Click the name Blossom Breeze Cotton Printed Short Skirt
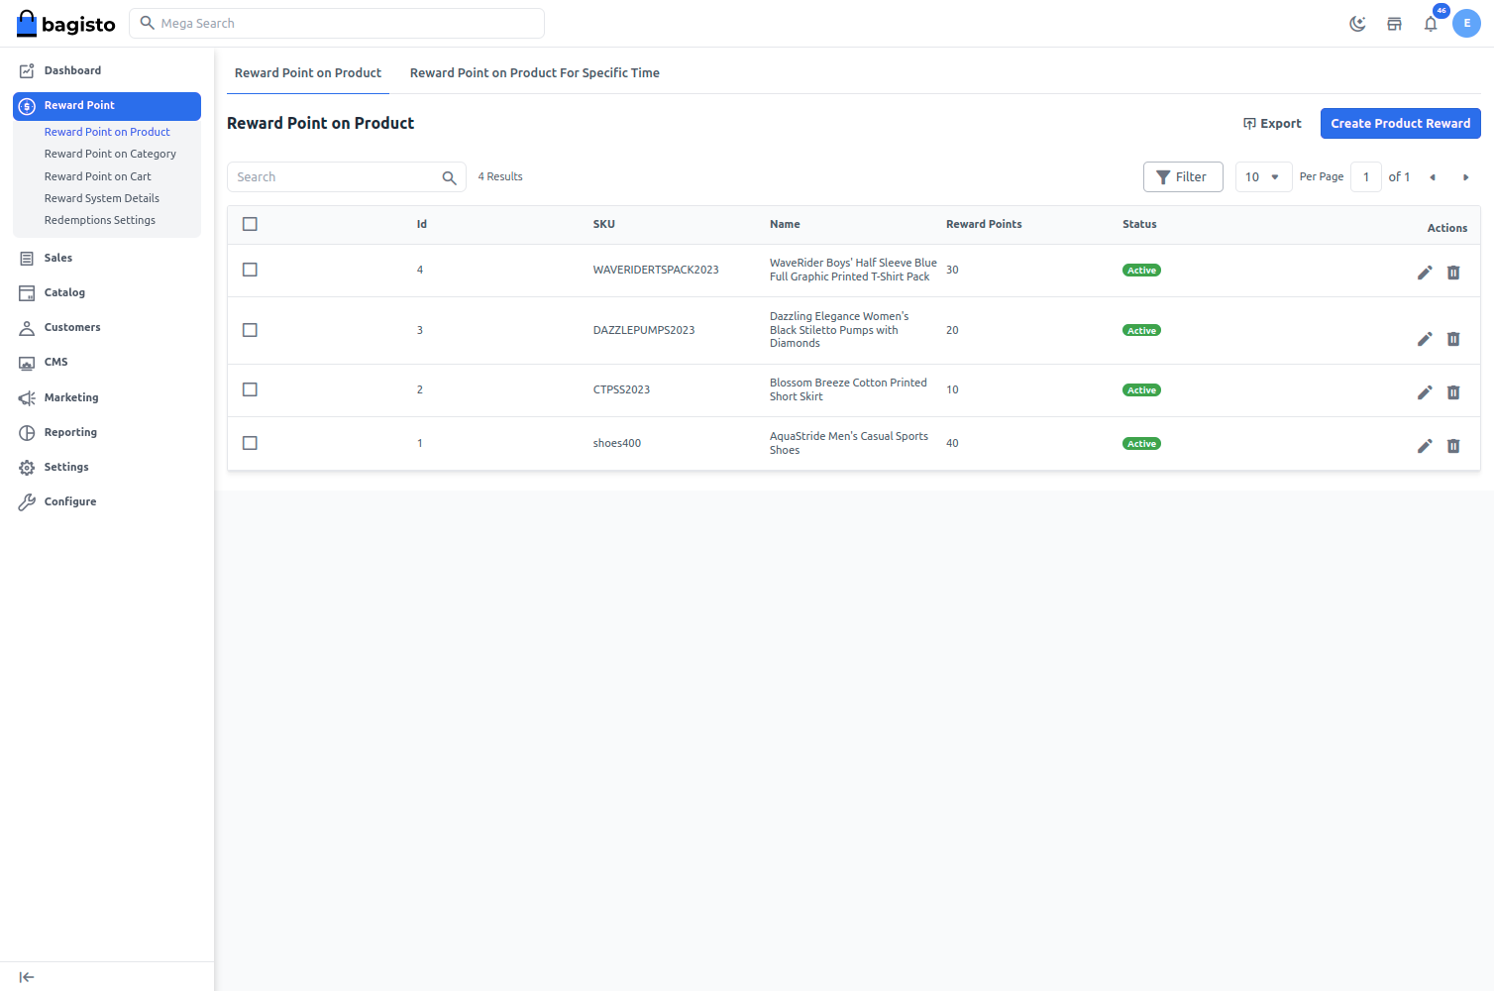The image size is (1494, 991). (x=848, y=389)
